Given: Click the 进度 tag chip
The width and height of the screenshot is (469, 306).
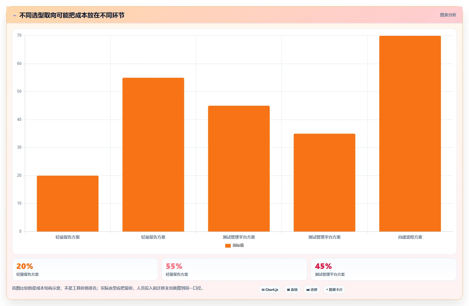Looking at the screenshot, I should (312, 290).
